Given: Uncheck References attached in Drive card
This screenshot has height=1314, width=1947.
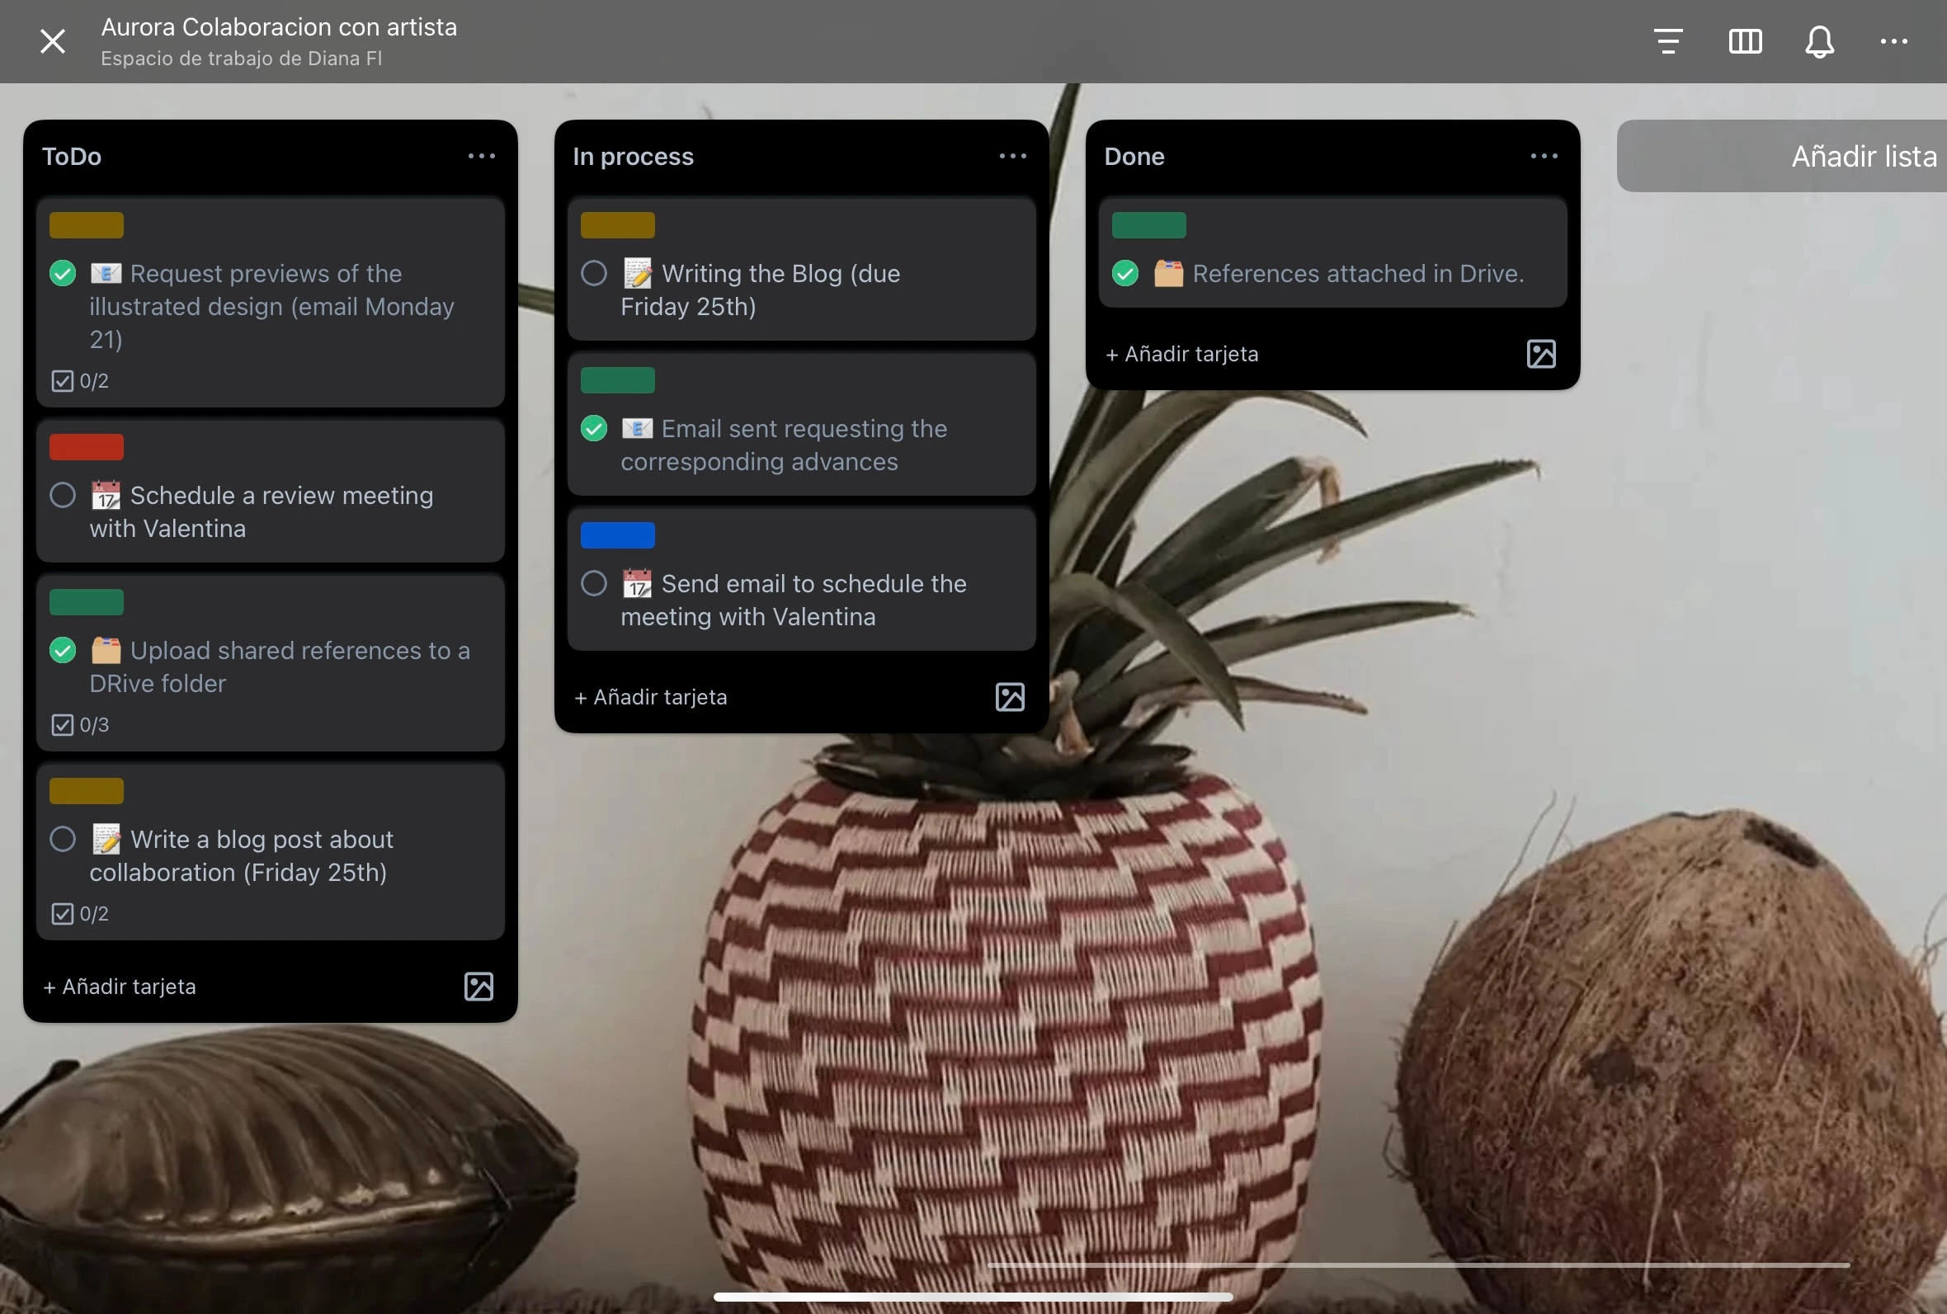Looking at the screenshot, I should (x=1125, y=273).
